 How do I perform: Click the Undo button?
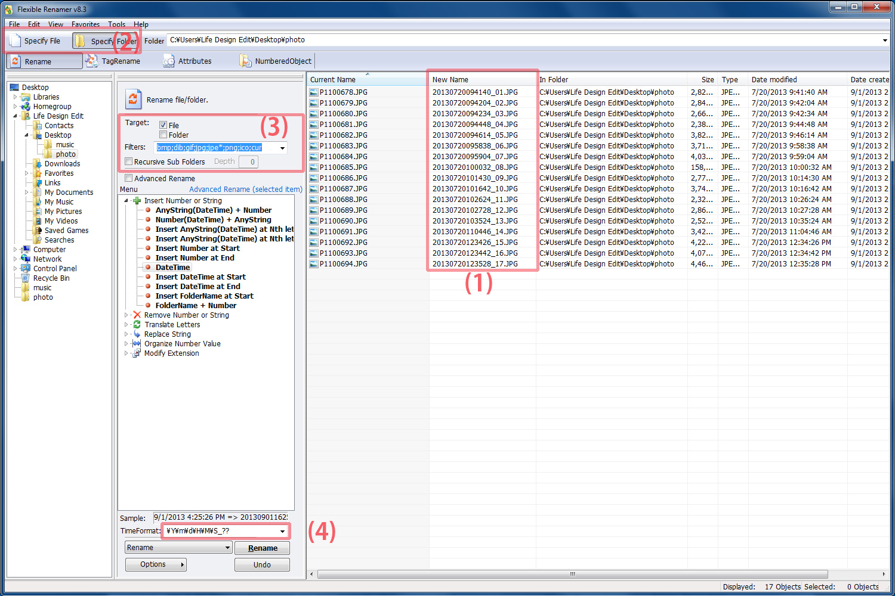[262, 564]
